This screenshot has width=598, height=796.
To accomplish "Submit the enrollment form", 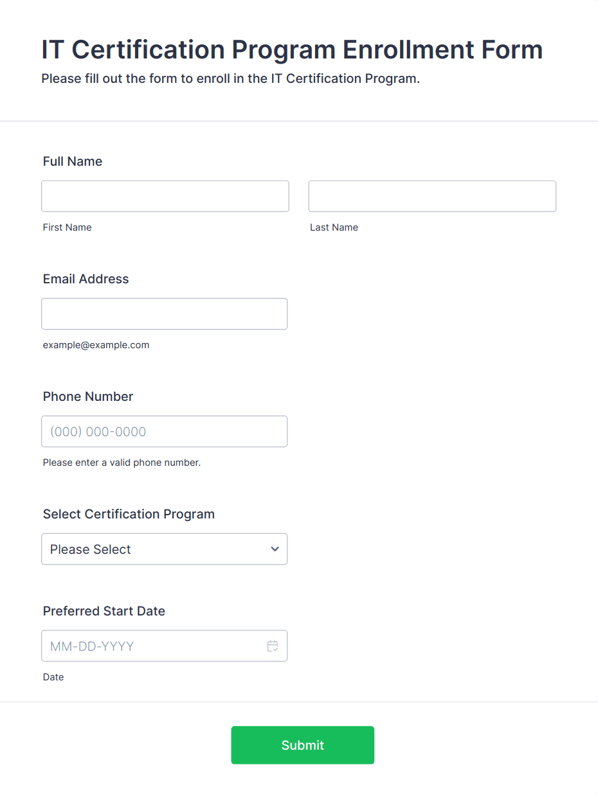I will (302, 745).
